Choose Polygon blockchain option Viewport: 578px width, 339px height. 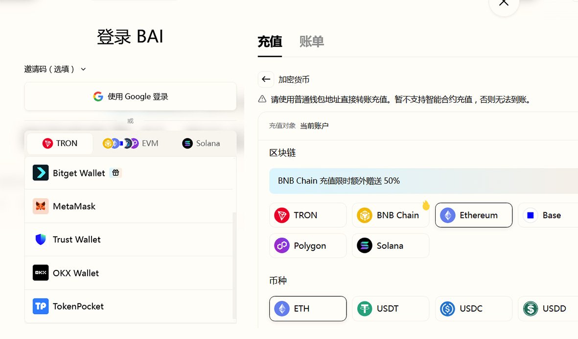(308, 245)
